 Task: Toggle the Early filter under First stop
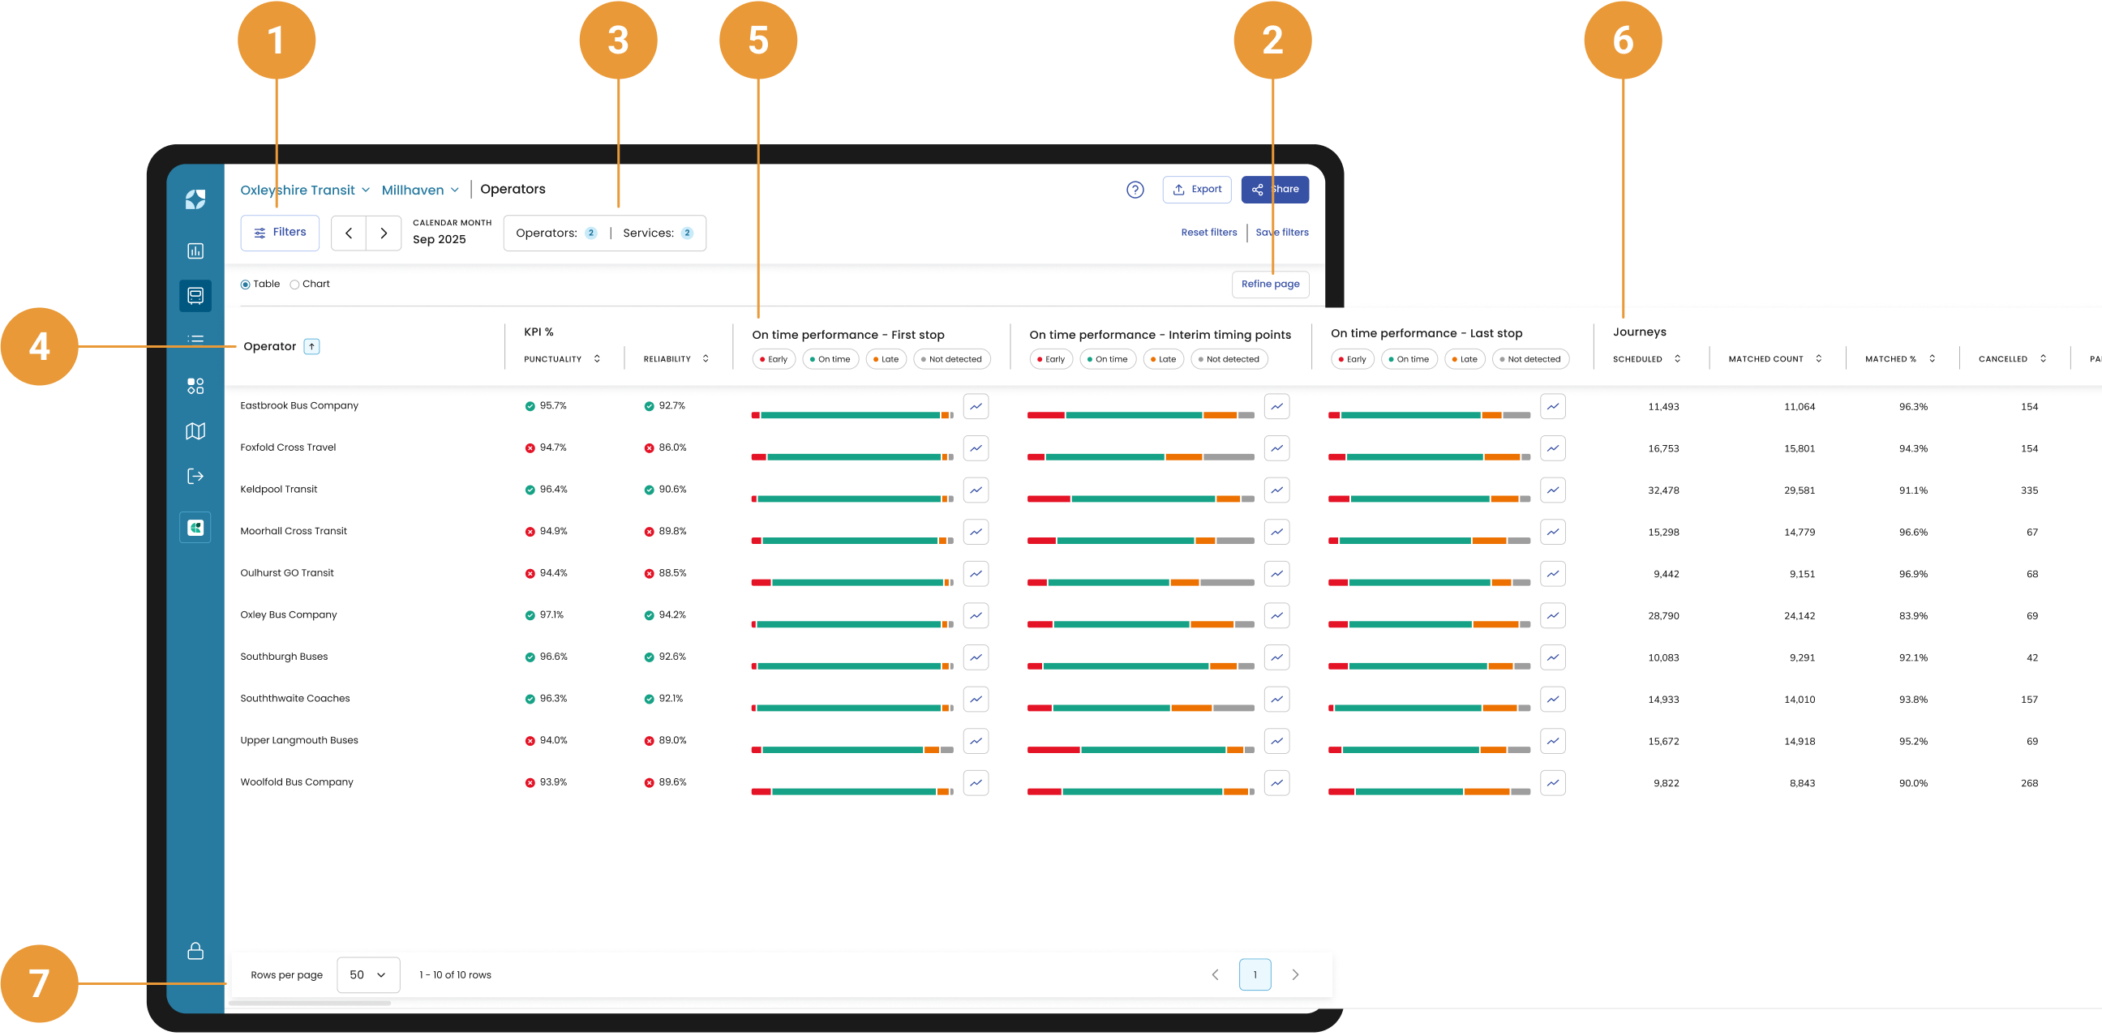pos(773,359)
